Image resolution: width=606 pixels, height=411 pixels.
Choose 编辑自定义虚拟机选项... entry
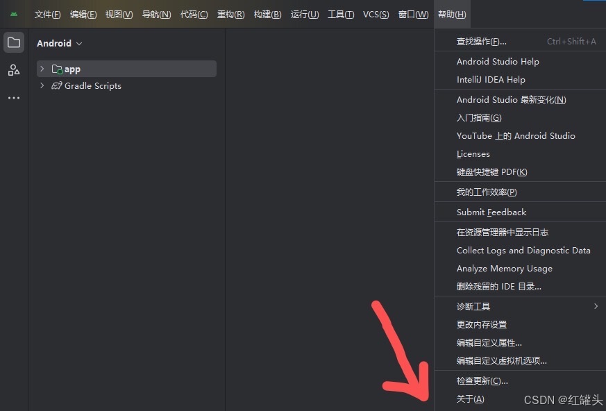(520, 361)
